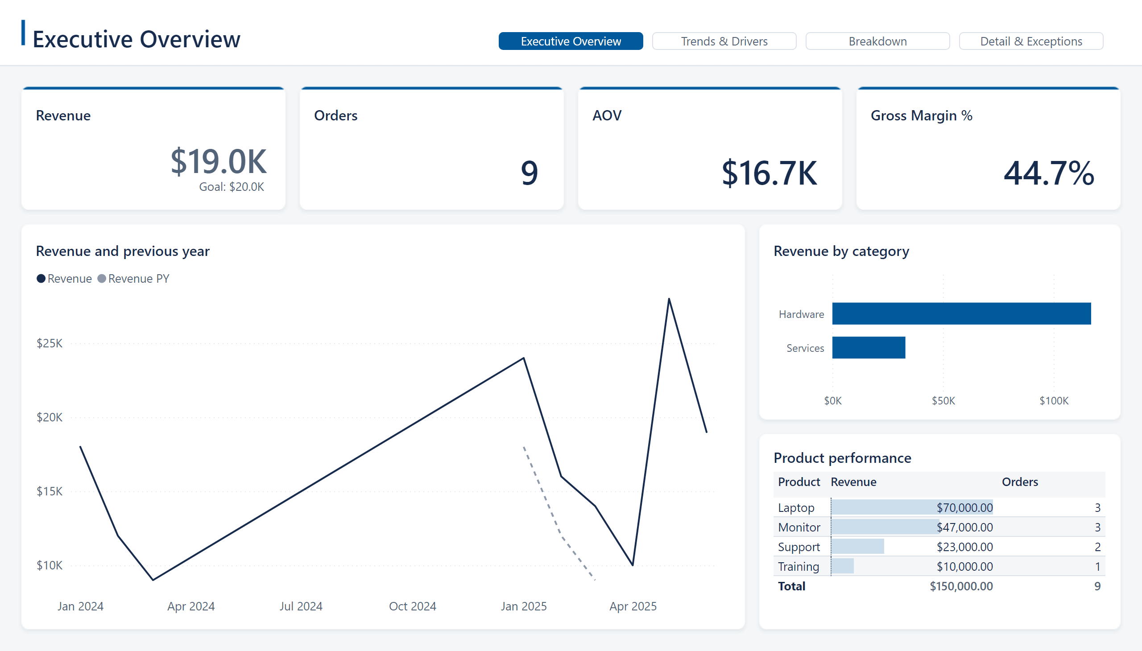
Task: Click the Gross Margin 44.7% value
Action: [1048, 173]
